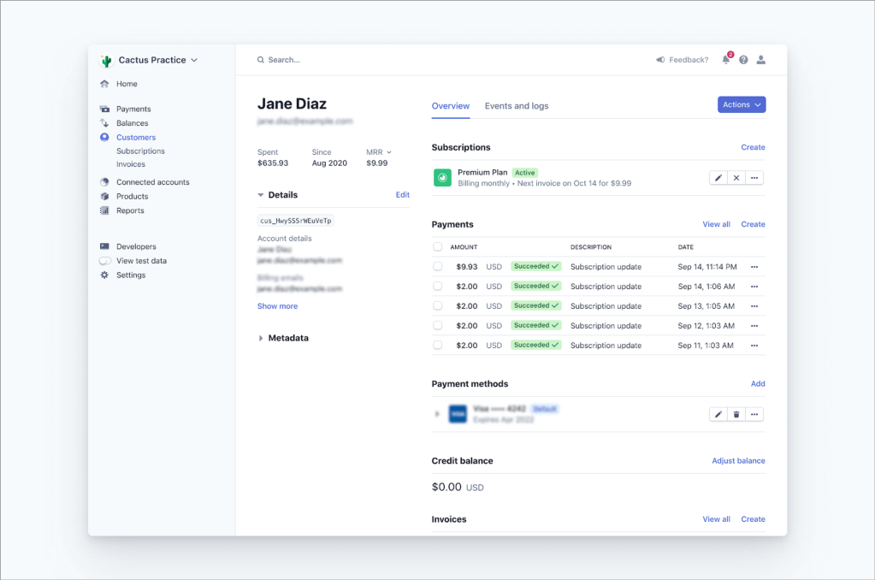Click the notifications bell icon

click(x=726, y=60)
